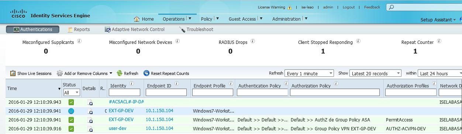Expand the Operations menu arrow
The width and height of the screenshot is (462, 134).
(x=190, y=18)
